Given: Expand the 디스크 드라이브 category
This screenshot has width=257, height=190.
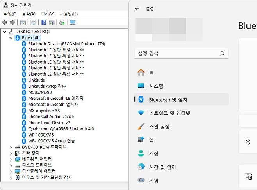Looking at the screenshot, I should [x=11, y=165].
